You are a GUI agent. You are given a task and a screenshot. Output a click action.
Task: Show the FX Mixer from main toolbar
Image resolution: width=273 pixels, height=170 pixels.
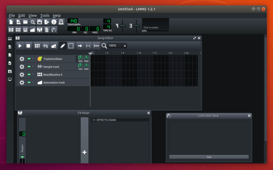(40, 30)
